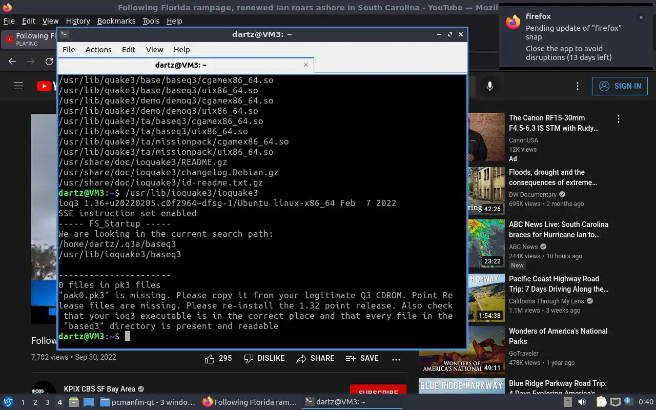Share the video via SHARE button

[x=315, y=358]
